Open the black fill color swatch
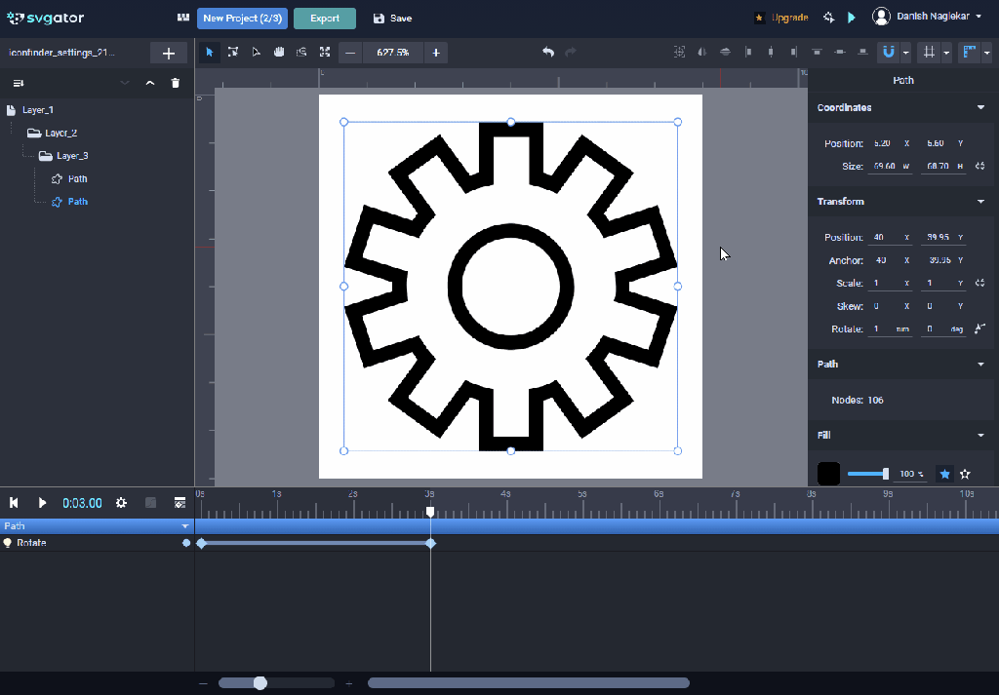Screen dimensions: 999x695 coord(828,474)
